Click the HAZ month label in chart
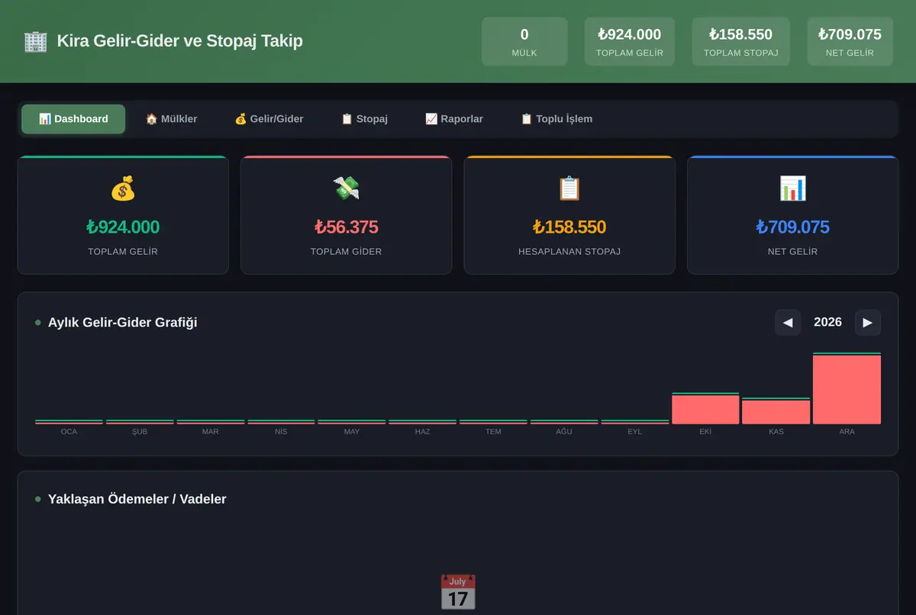 (x=422, y=432)
